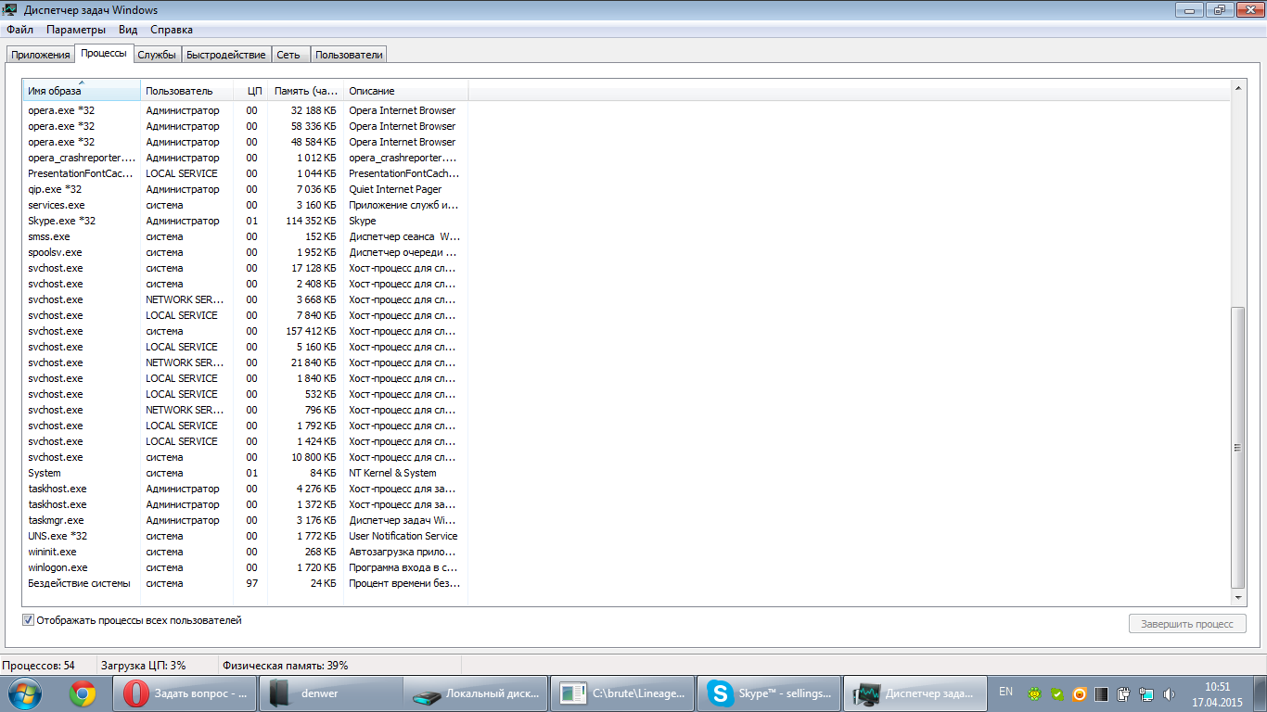This screenshot has width=1267, height=712.
Task: Toggle Отображать процессы всех пользователей checkbox
Action: tap(28, 620)
